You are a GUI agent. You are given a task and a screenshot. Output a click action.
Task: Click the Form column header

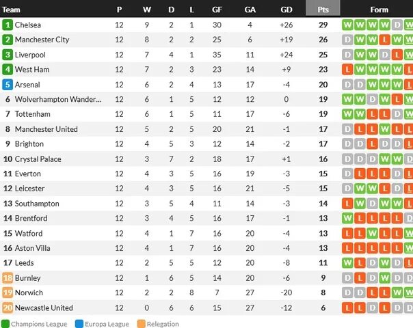(x=379, y=10)
